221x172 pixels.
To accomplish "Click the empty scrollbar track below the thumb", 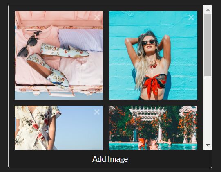I will click(x=208, y=109).
